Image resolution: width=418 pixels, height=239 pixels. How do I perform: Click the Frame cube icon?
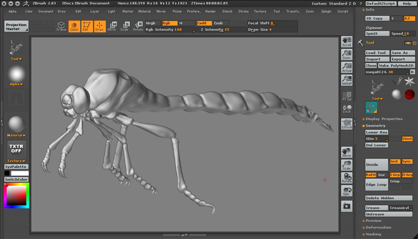pyautogui.click(x=61, y=26)
